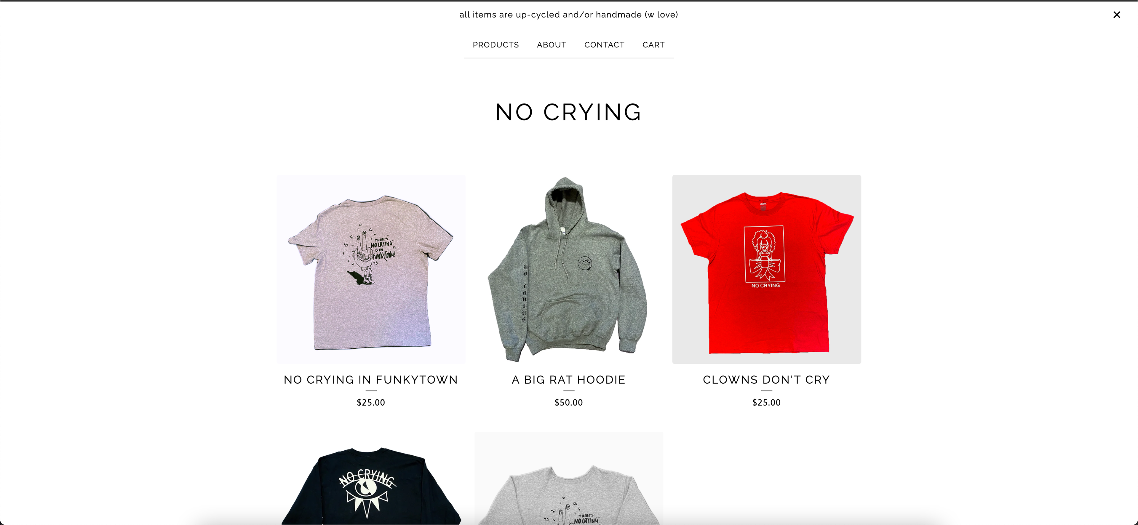Select NO CRYING IN FUNKYTOWN product title
This screenshot has height=525, width=1138.
[371, 380]
